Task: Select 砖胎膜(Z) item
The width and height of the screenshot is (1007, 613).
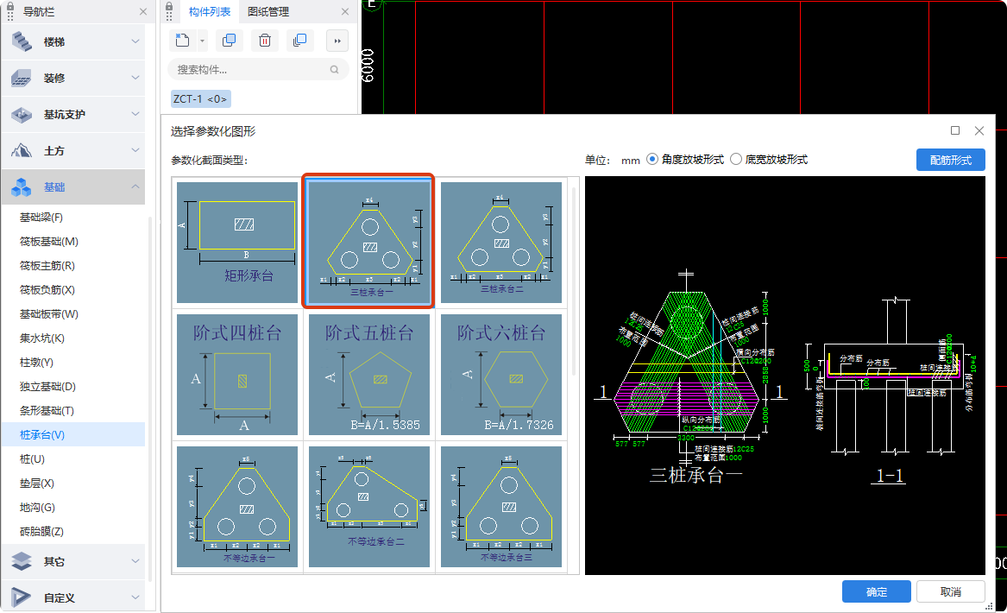Action: 73,531
